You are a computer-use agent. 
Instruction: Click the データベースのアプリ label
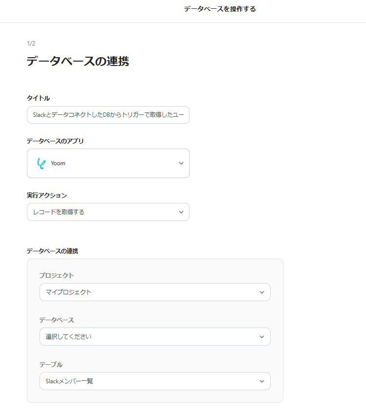pyautogui.click(x=55, y=141)
